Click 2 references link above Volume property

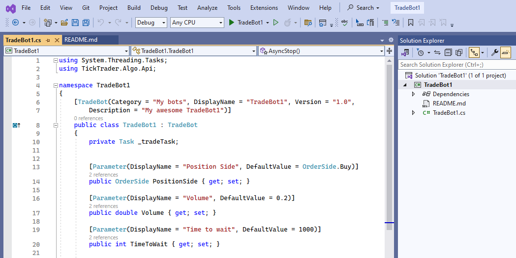coord(103,206)
